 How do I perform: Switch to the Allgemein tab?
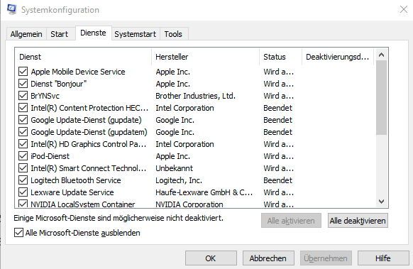(26, 34)
